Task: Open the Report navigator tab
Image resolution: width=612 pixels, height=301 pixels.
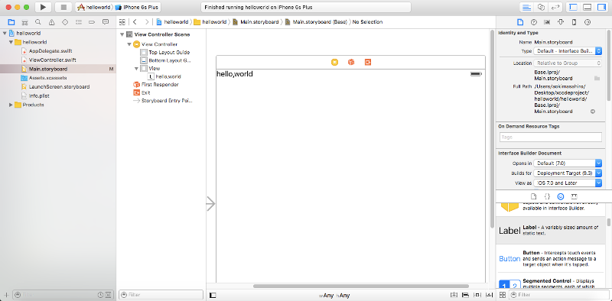Action: 106,22
